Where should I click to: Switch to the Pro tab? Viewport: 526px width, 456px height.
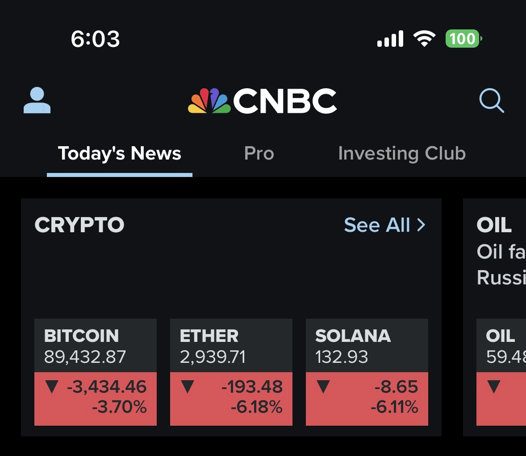[x=259, y=153]
